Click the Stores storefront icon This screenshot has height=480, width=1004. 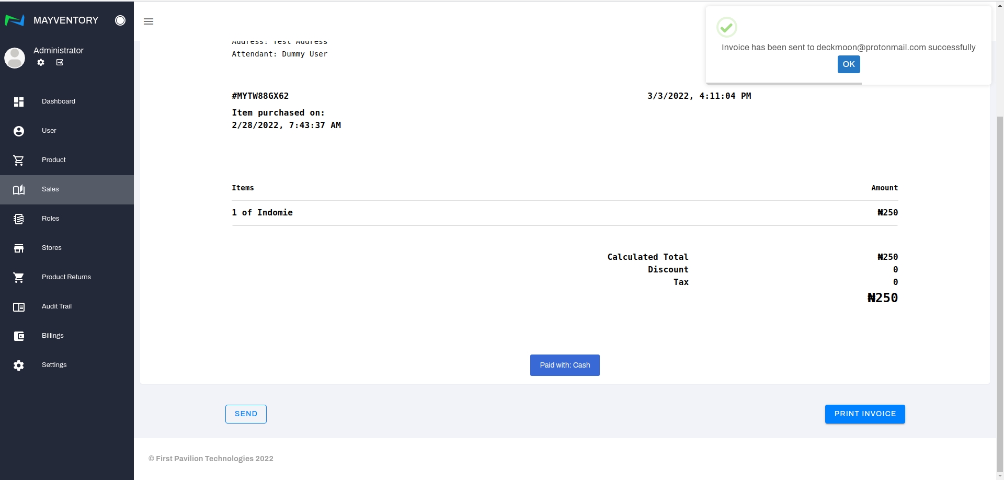coord(19,248)
